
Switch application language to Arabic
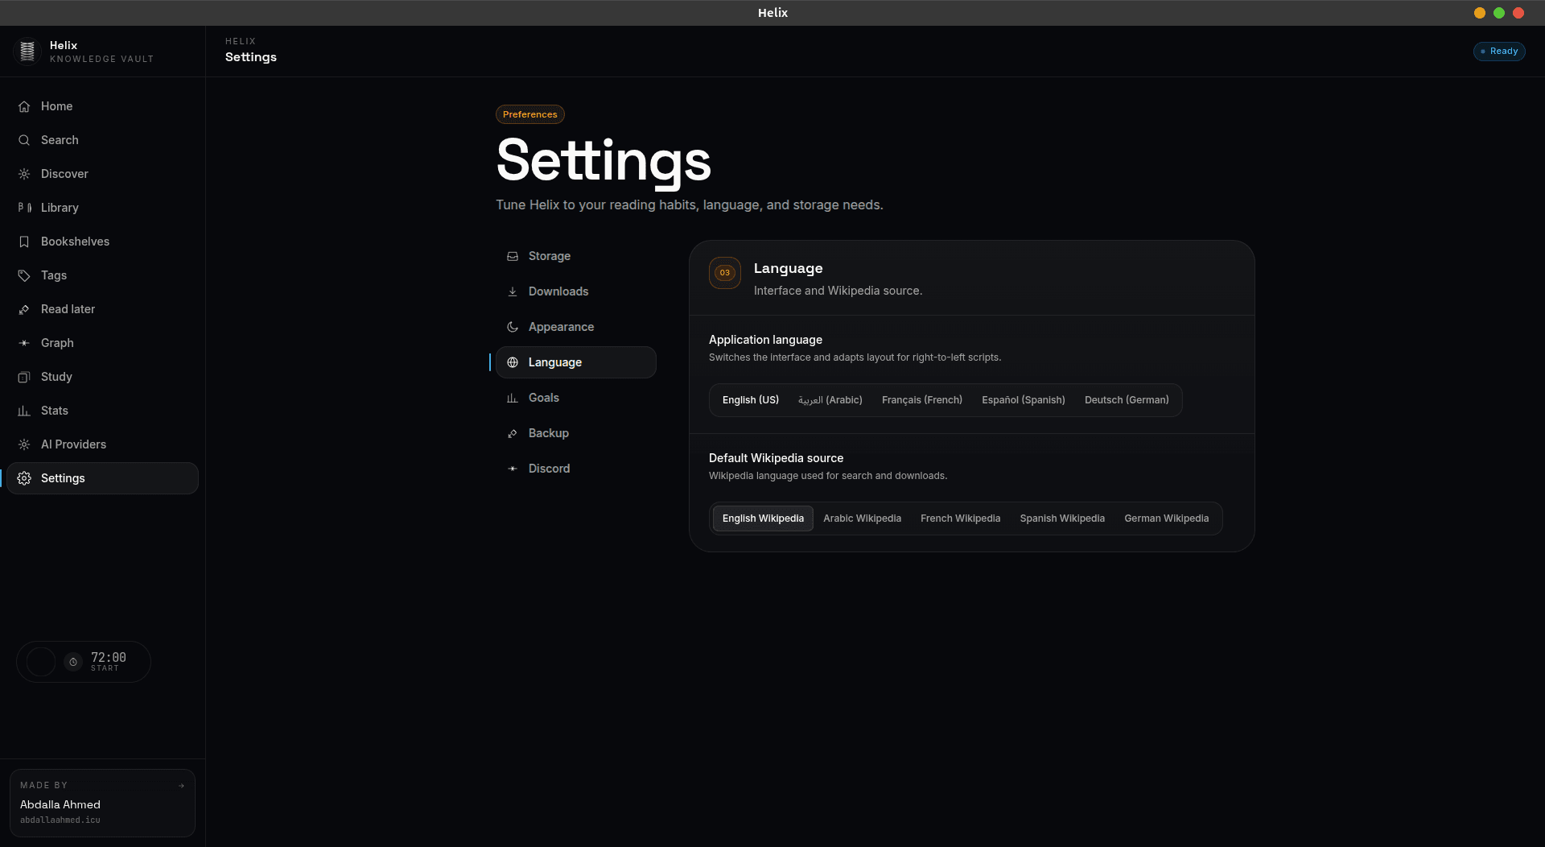pos(830,400)
